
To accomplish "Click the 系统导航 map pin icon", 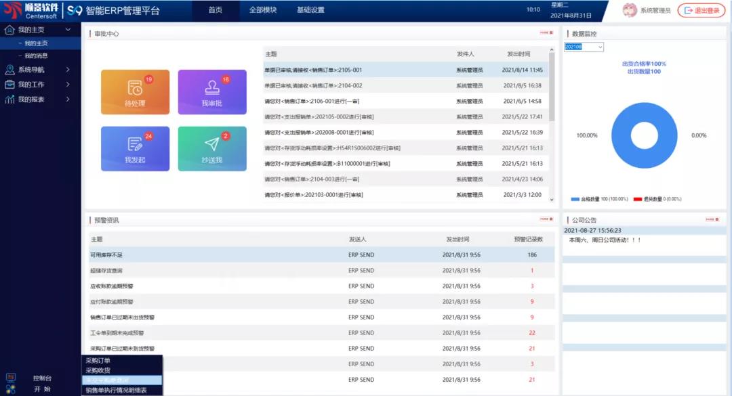I will pos(9,70).
